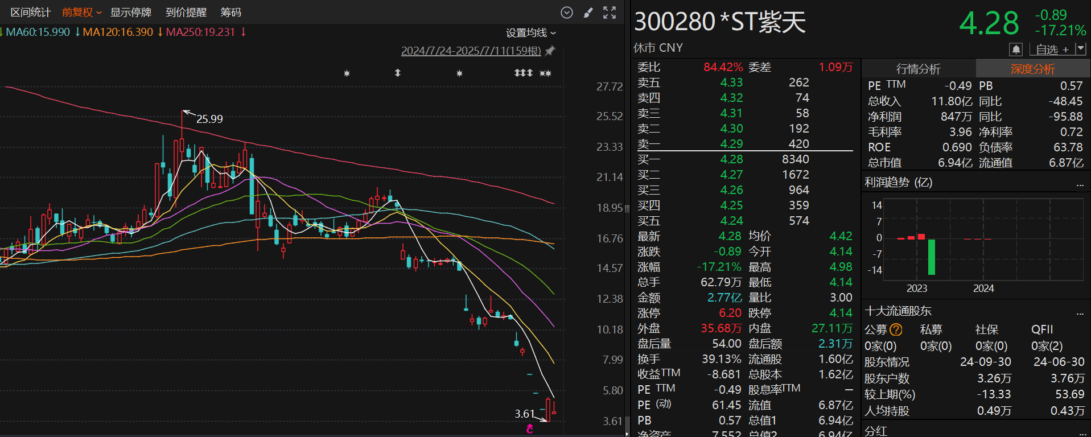Image resolution: width=1091 pixels, height=437 pixels.
Task: Click the pin icon beside date range
Action: [550, 51]
